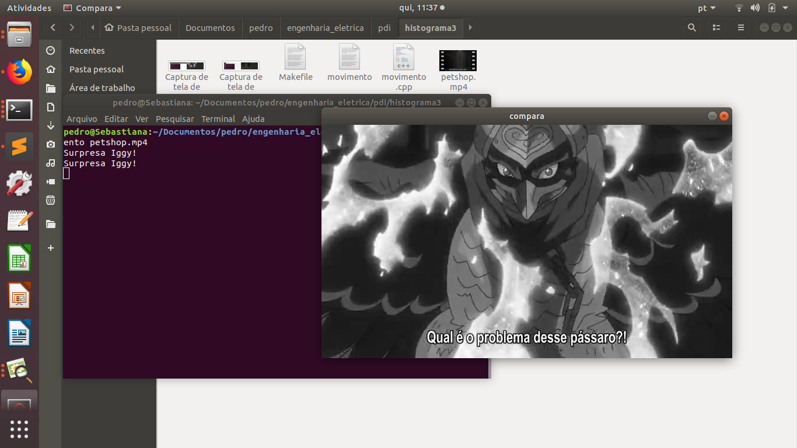This screenshot has width=797, height=448.
Task: Open Pasta pessoal in the sidebar
Action: point(96,69)
